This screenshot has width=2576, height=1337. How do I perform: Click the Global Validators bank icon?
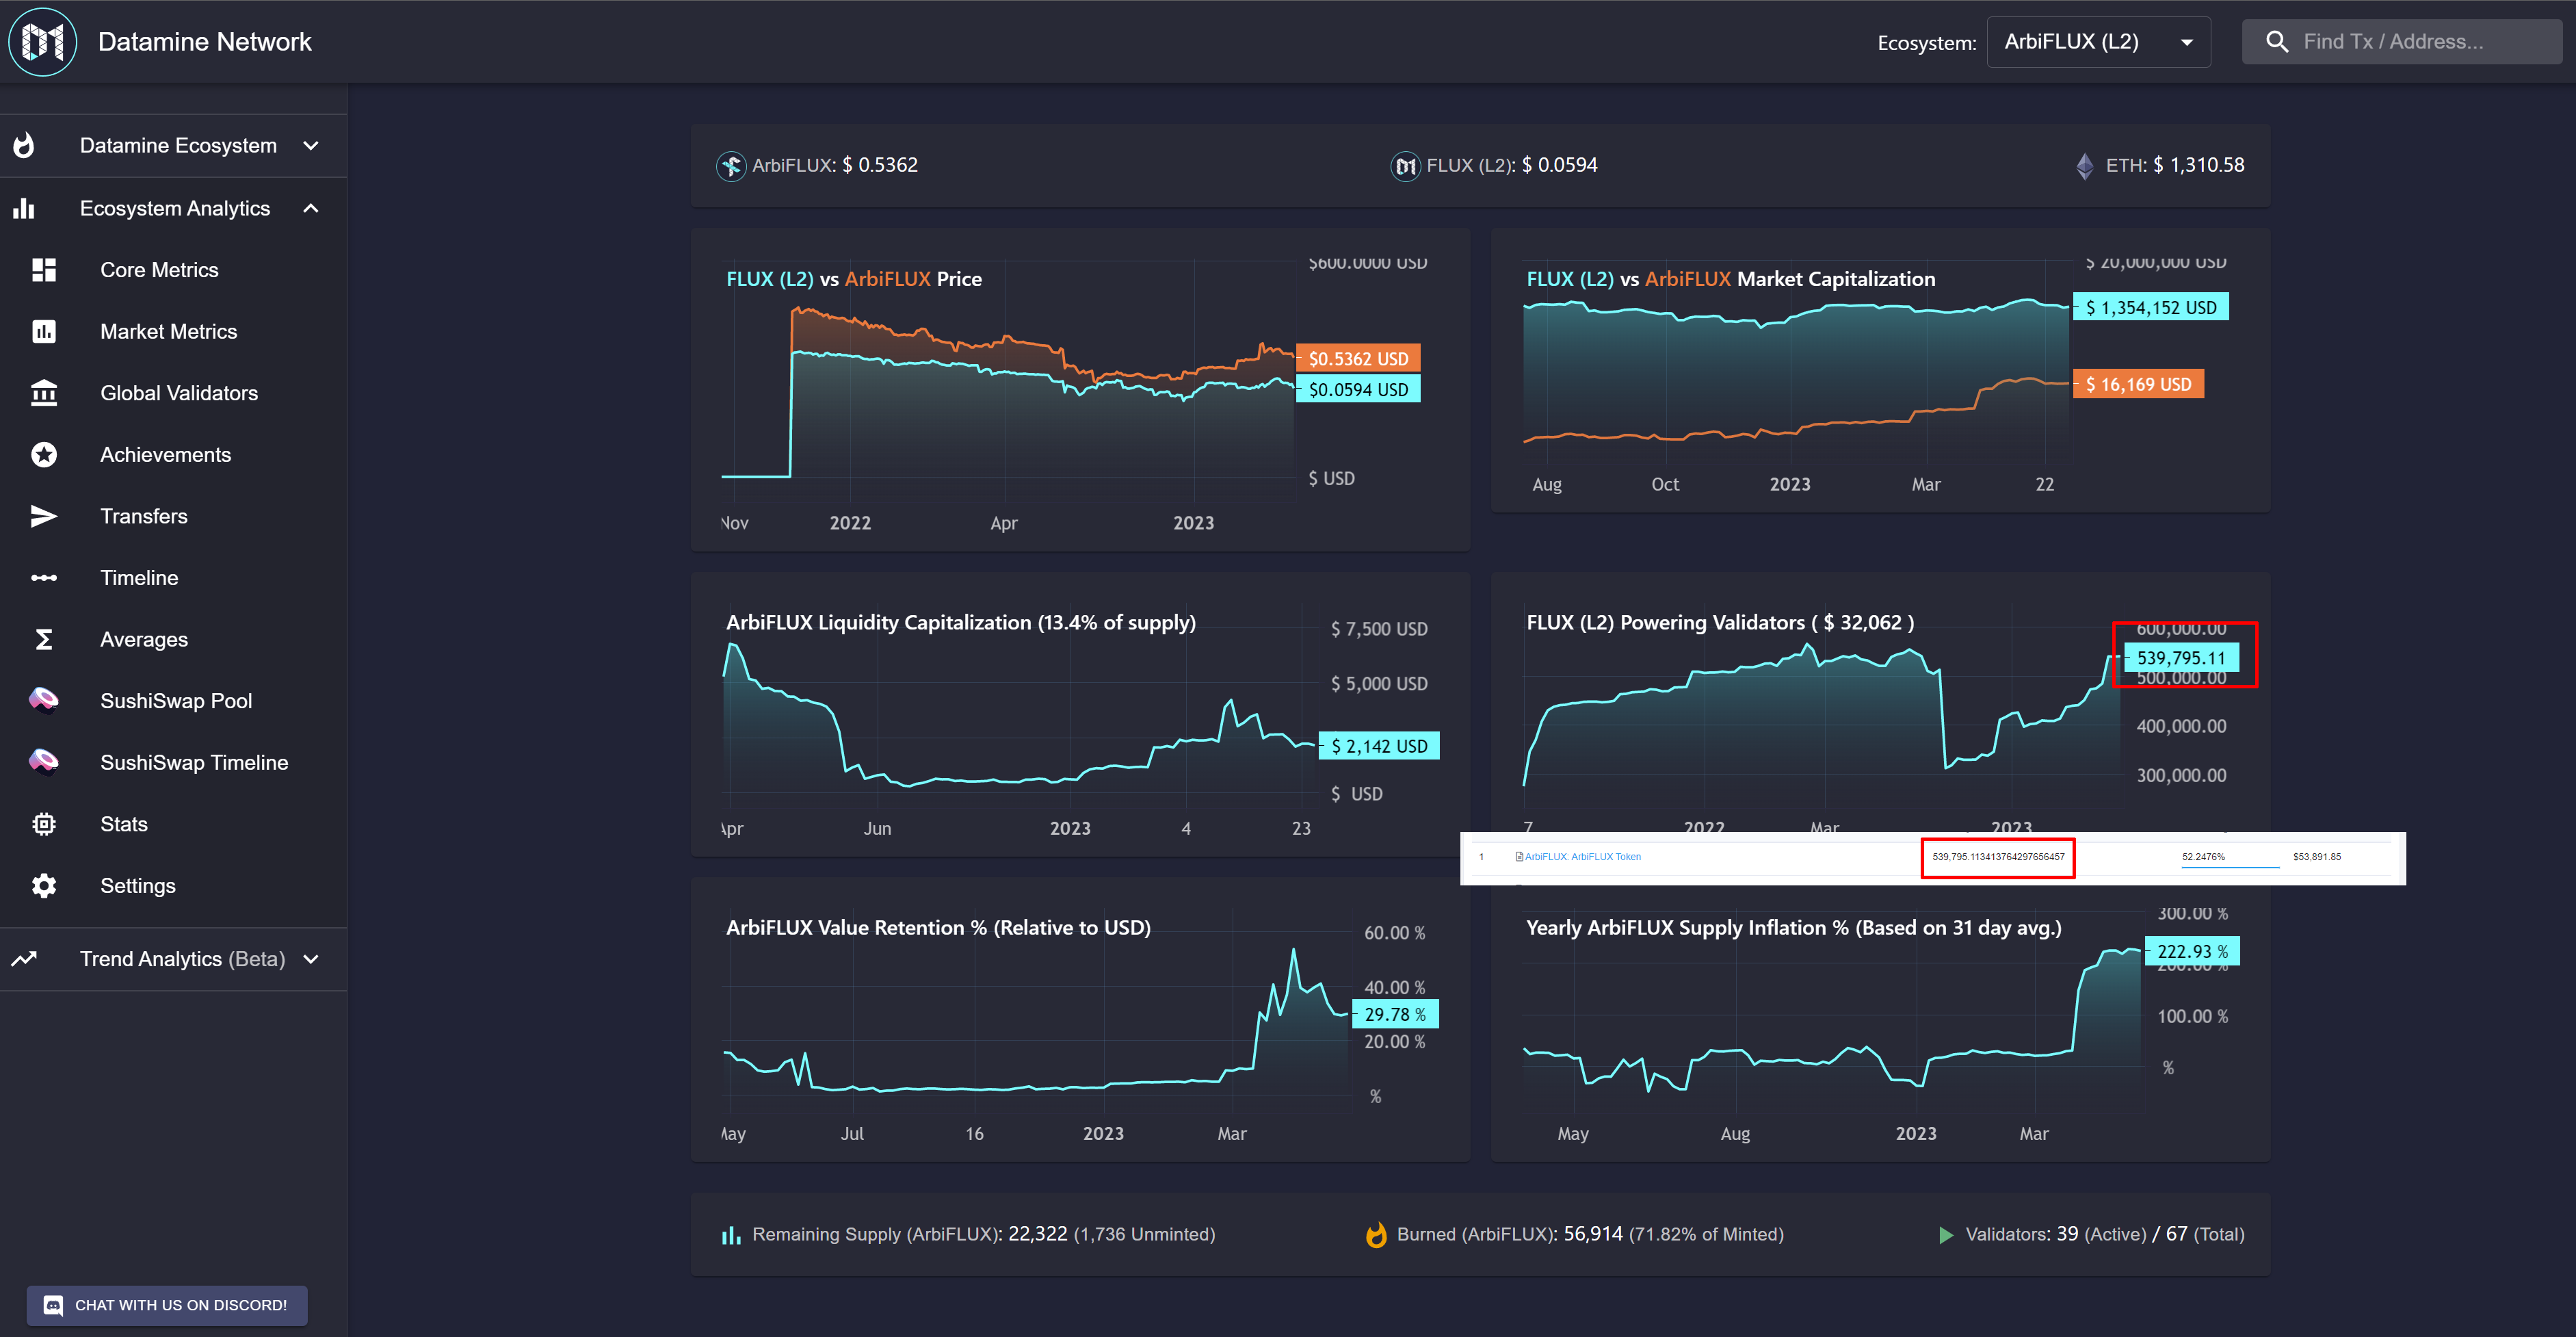(x=44, y=393)
